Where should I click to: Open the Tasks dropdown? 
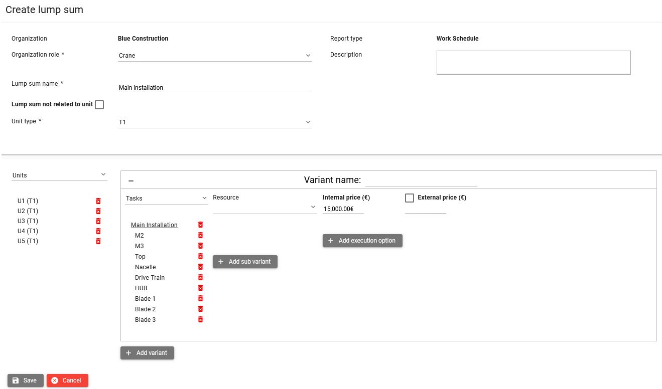[x=166, y=198]
